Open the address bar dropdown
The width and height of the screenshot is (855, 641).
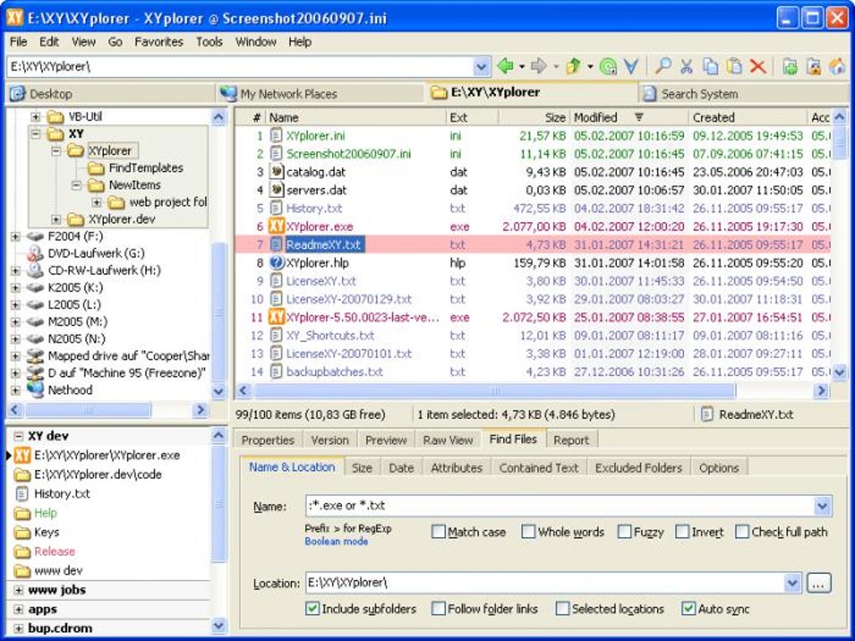tap(481, 67)
